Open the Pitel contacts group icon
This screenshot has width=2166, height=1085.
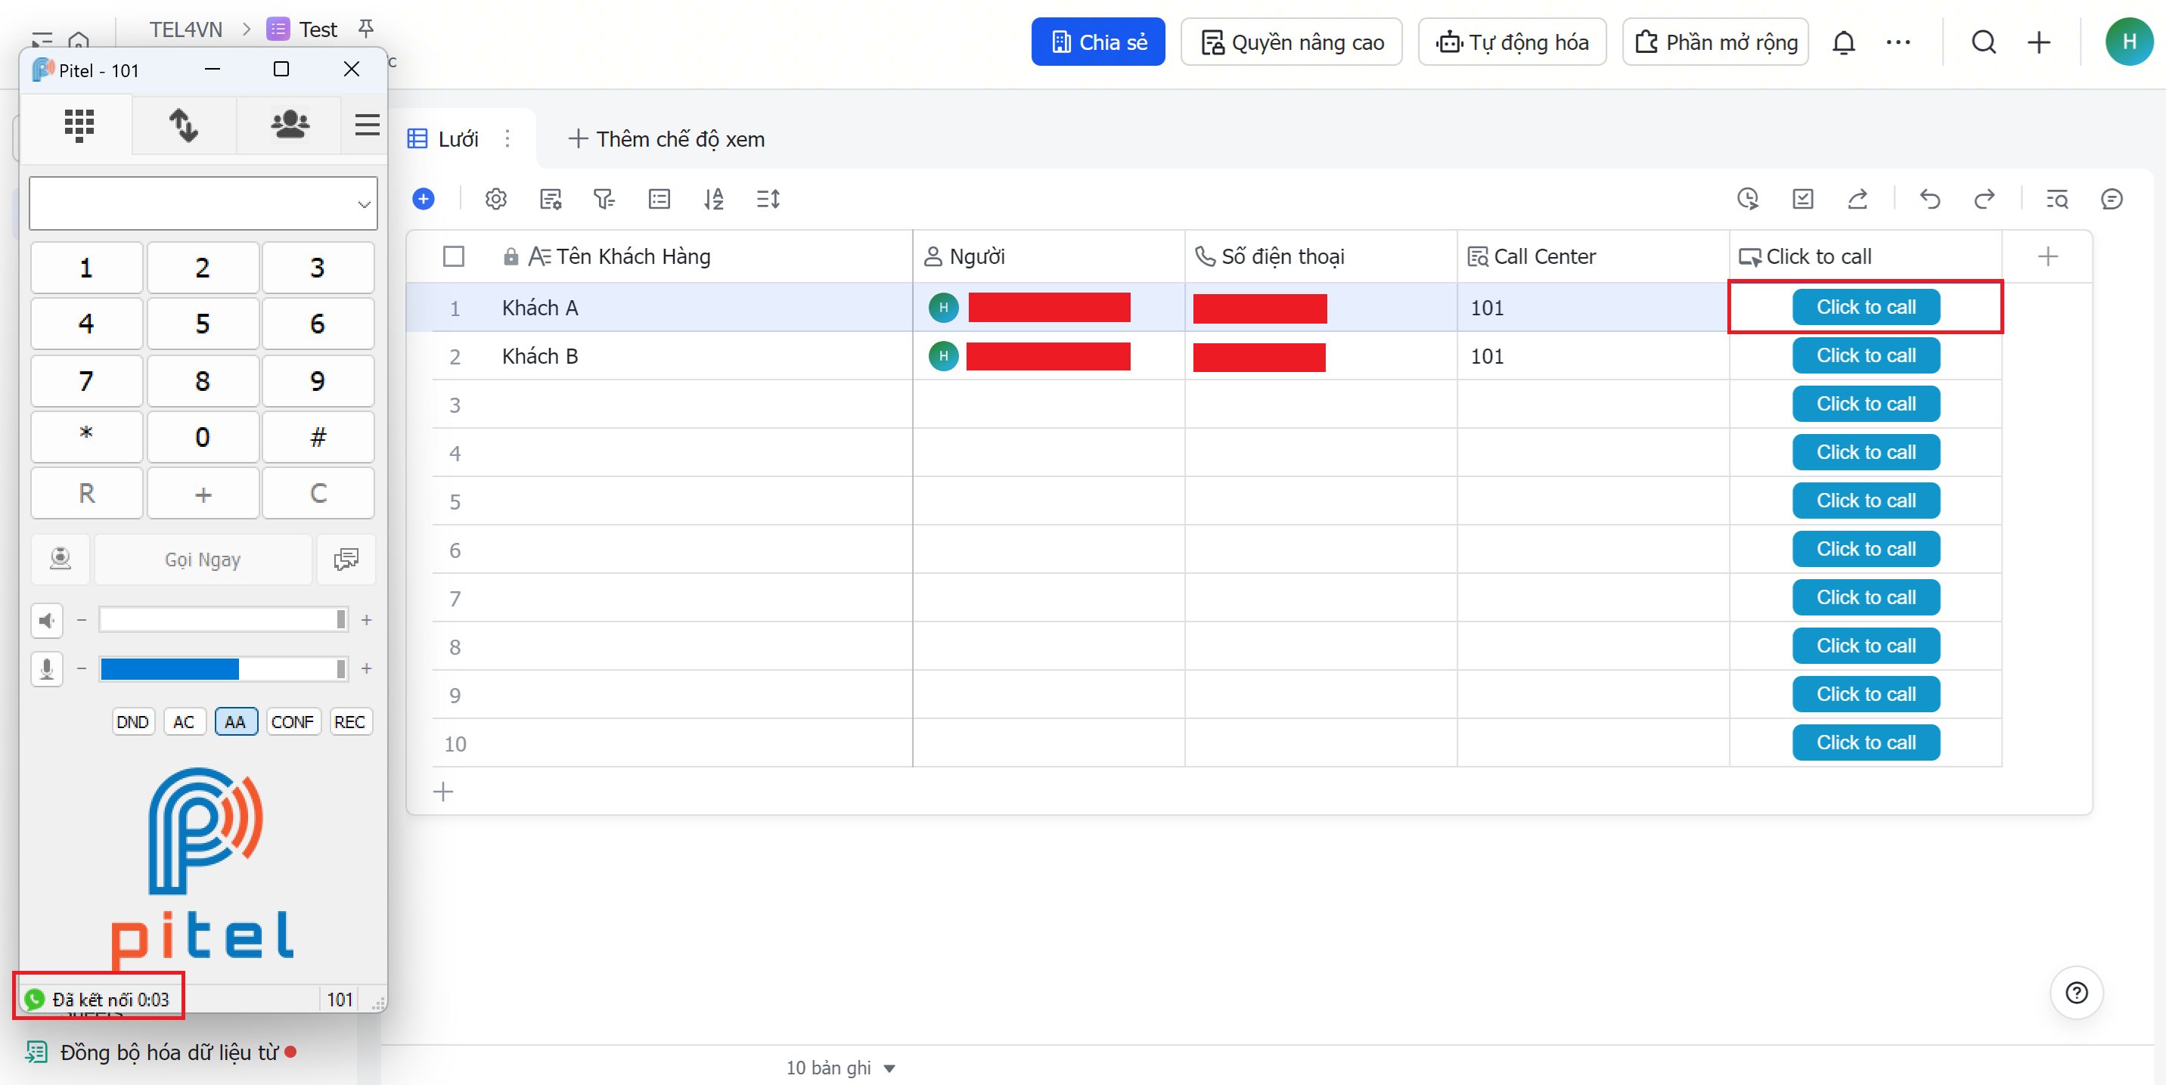click(x=289, y=126)
